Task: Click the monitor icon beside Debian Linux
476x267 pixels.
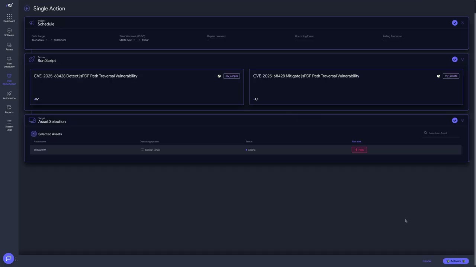Action: point(142,150)
